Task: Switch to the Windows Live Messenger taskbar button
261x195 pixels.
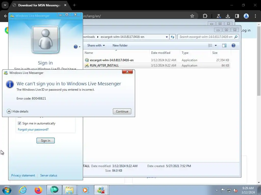Action: (101, 190)
